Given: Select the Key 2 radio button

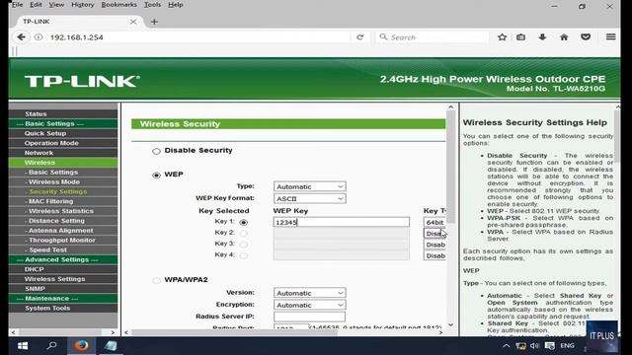Looking at the screenshot, I should [244, 234].
